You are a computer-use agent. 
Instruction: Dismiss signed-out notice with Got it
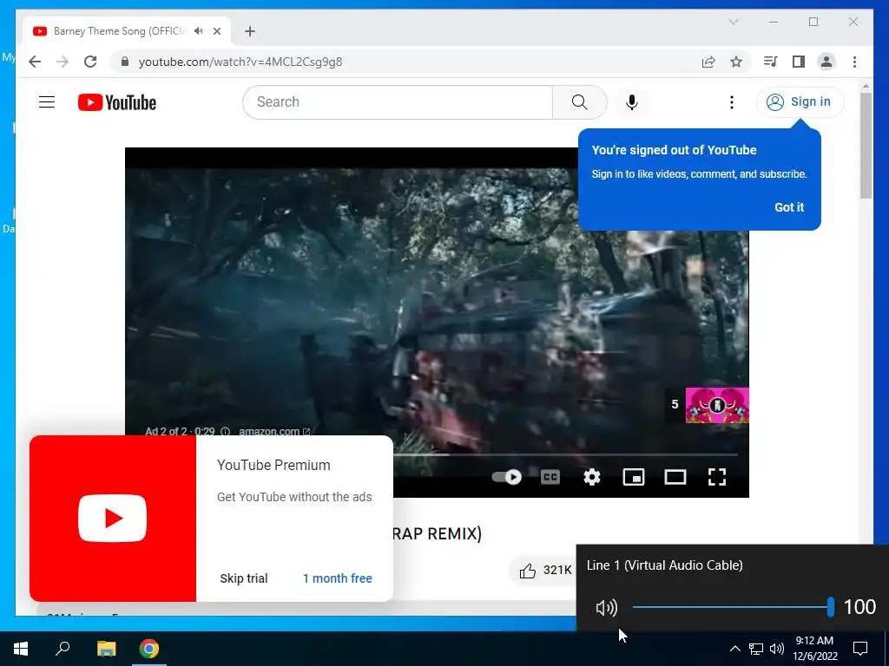[789, 207]
